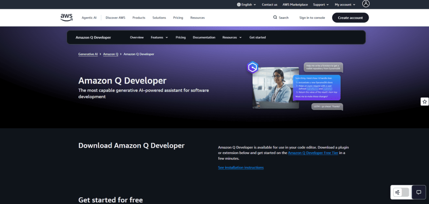Open the chat bubble button at bottom right
Screen dimensions: 429x204
419,192
